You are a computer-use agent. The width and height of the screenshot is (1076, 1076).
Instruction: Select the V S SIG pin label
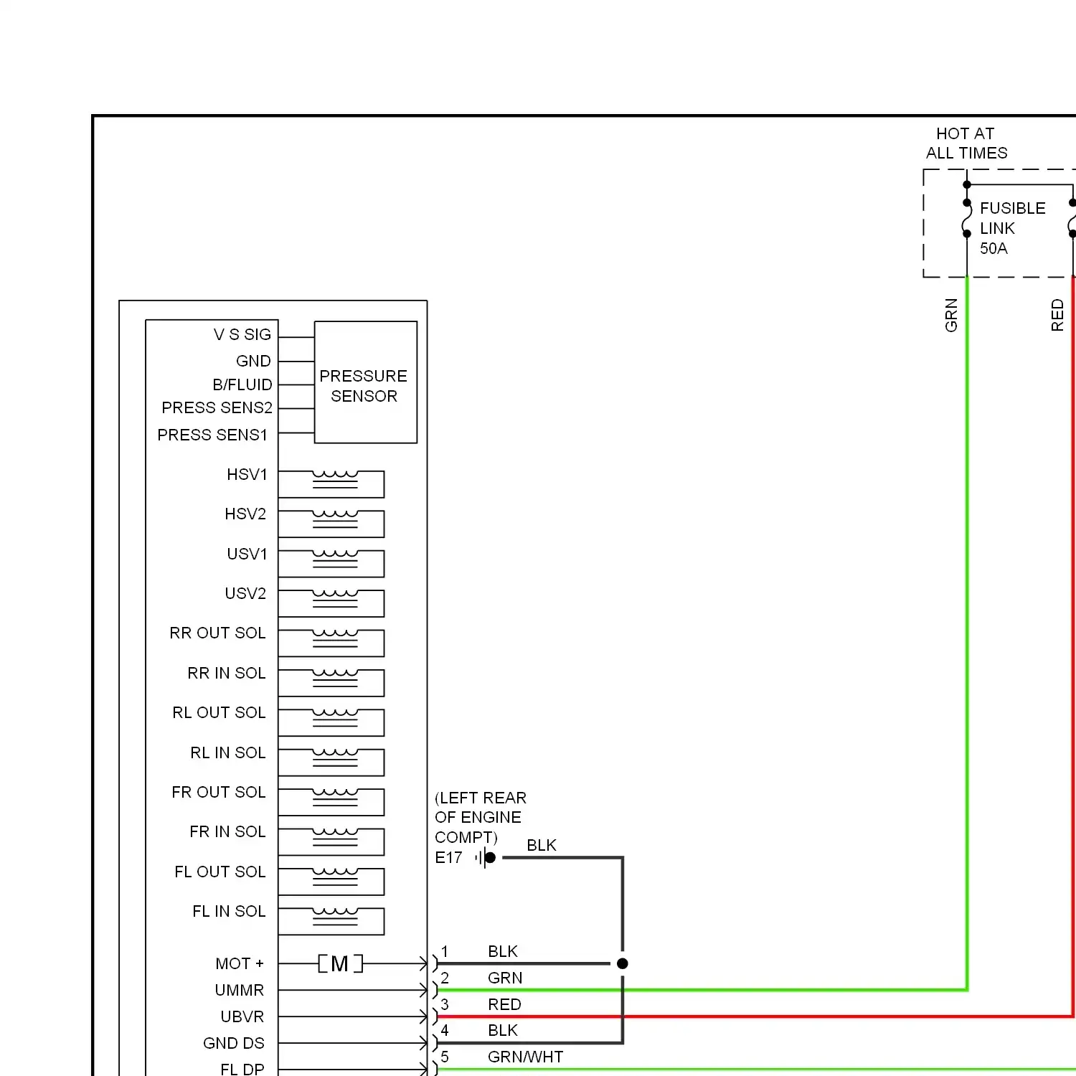pos(242,334)
